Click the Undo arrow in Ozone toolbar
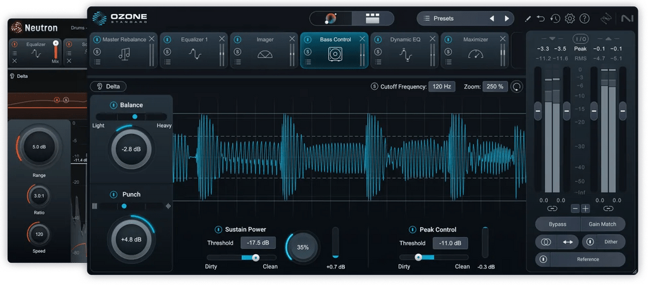The width and height of the screenshot is (648, 287). point(540,18)
